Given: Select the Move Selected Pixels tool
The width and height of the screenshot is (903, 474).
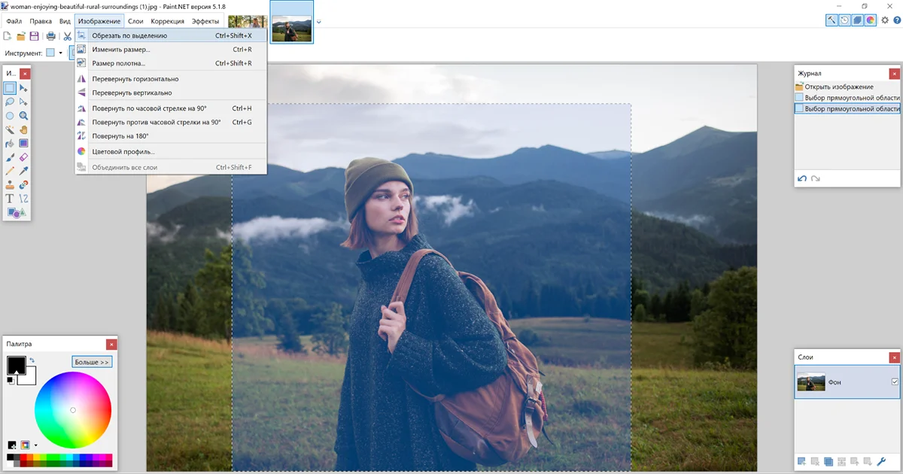Looking at the screenshot, I should pyautogui.click(x=23, y=88).
